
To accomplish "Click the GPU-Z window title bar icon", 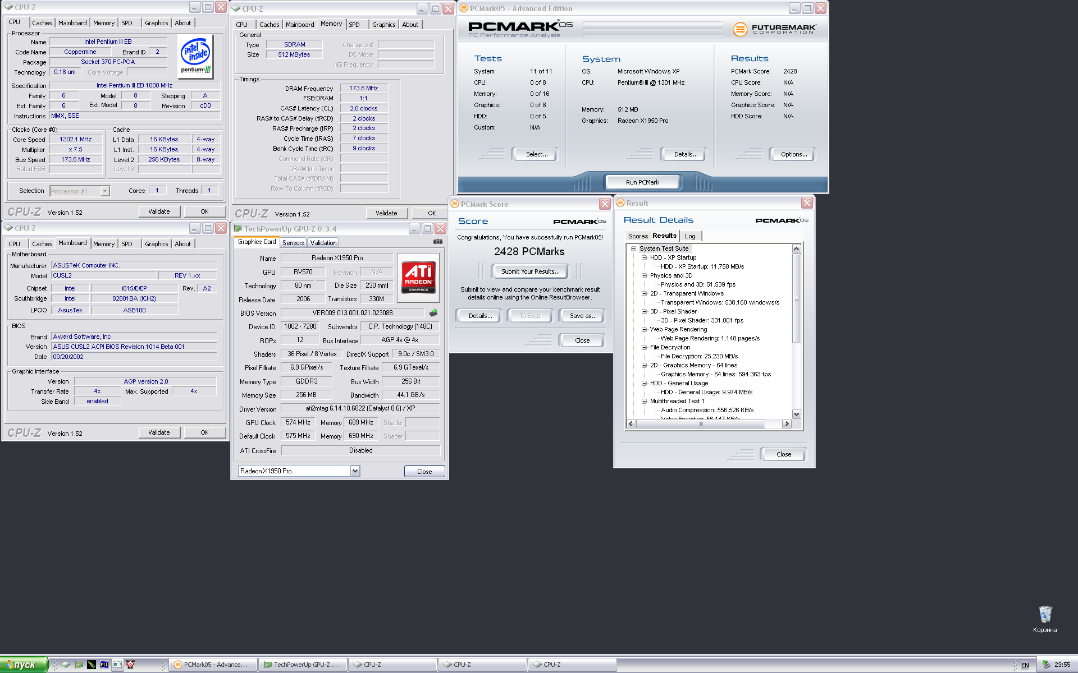I will coord(237,229).
